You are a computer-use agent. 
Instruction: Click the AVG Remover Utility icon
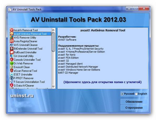click(x=12, y=38)
